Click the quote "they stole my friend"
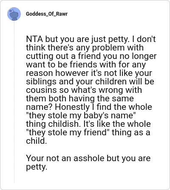 pos(68,132)
